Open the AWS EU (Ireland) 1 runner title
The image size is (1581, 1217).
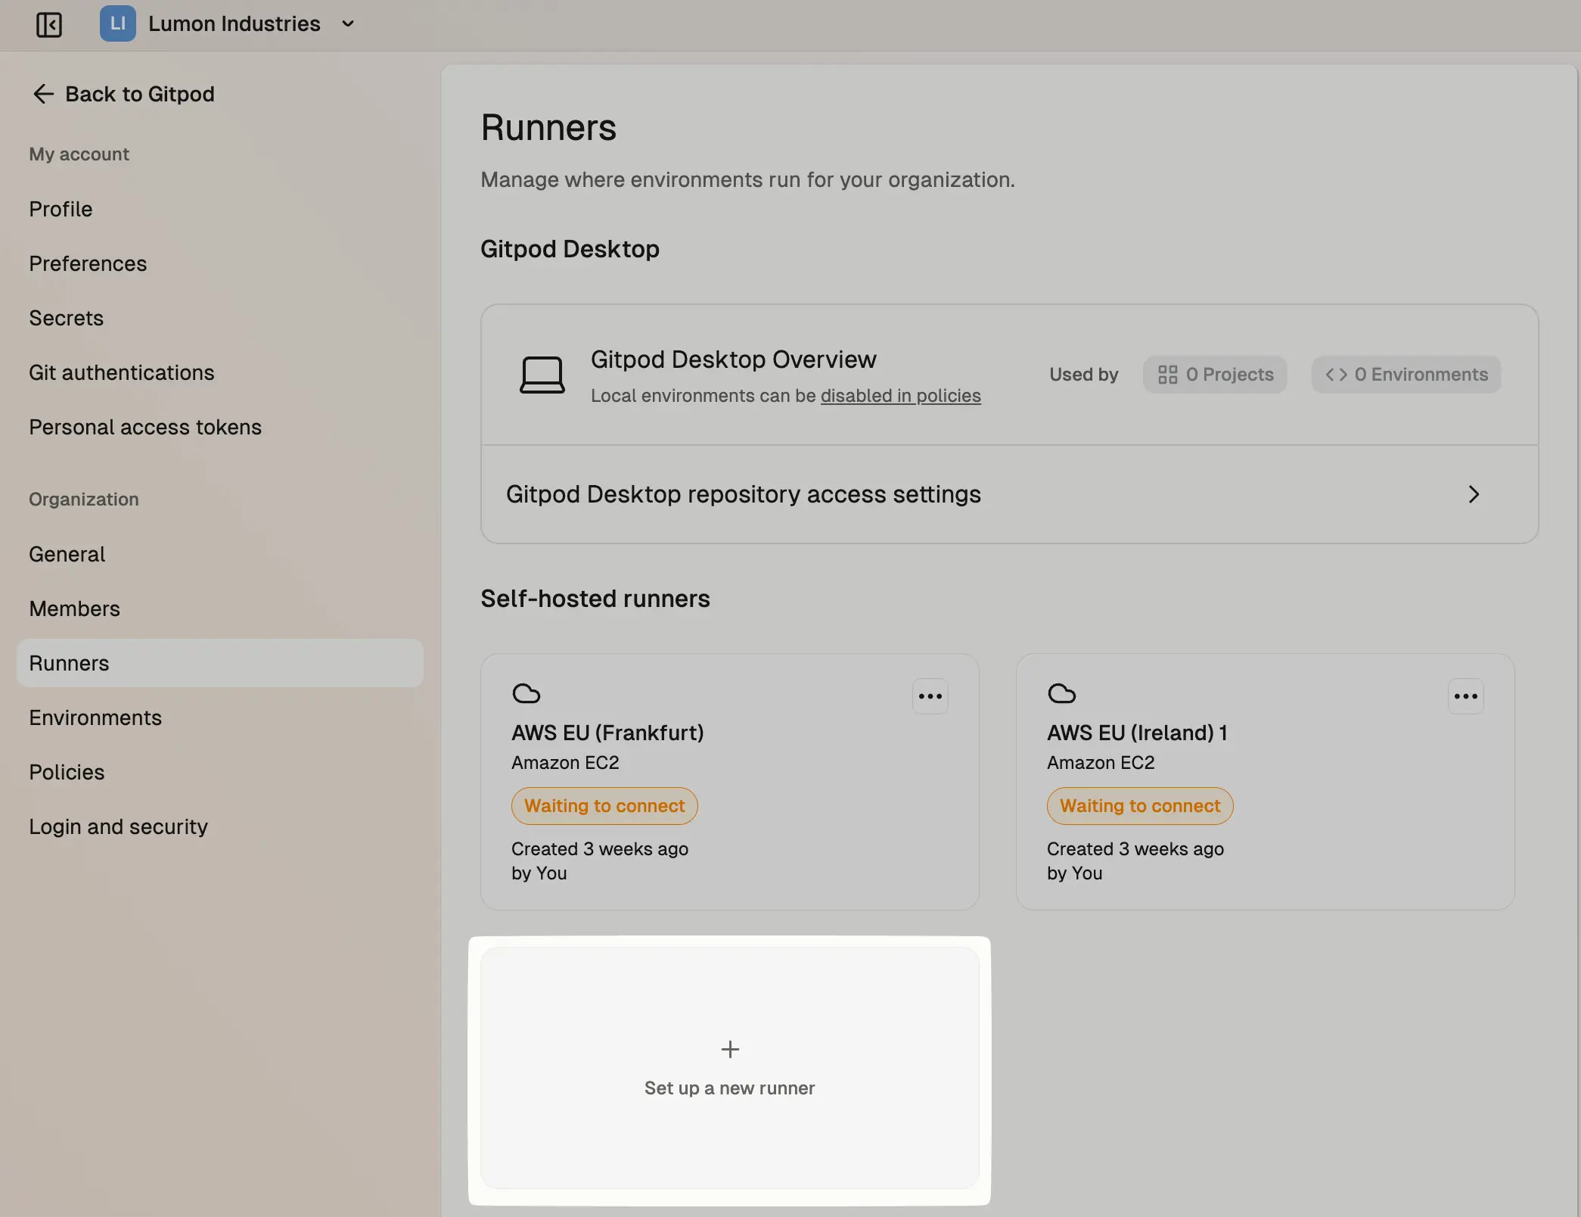1137,733
